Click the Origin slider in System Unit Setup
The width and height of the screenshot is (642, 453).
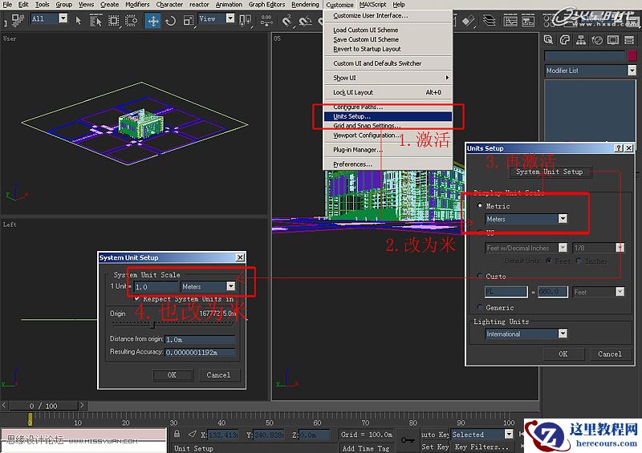pyautogui.click(x=152, y=325)
